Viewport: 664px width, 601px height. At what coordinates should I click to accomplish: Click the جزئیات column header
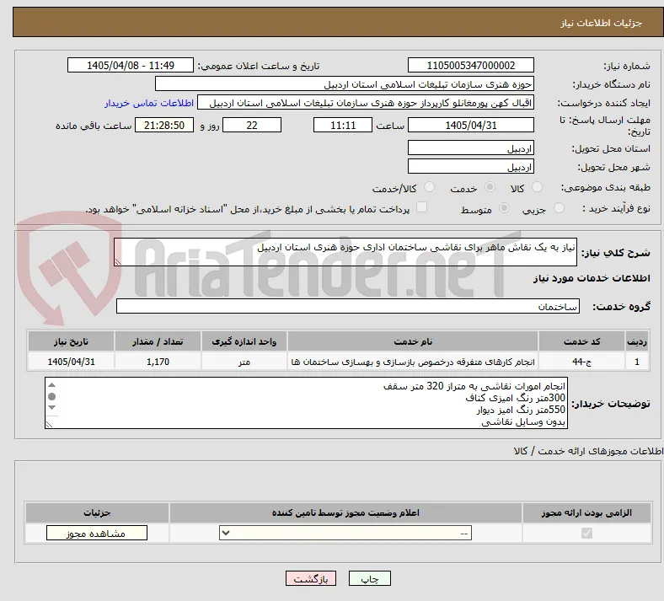coord(97,512)
